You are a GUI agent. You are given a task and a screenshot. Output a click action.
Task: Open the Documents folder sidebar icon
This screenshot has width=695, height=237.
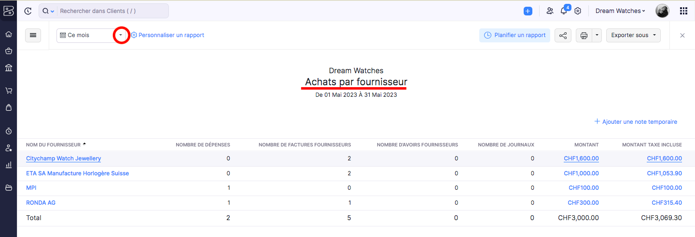tap(8, 188)
